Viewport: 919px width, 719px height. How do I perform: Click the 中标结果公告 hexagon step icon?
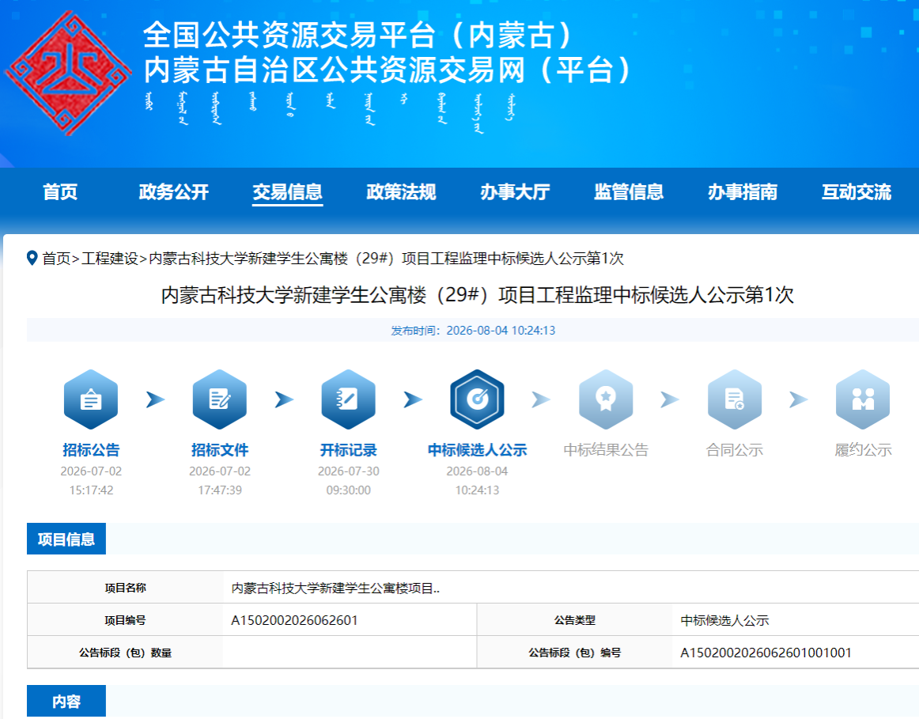coord(606,399)
